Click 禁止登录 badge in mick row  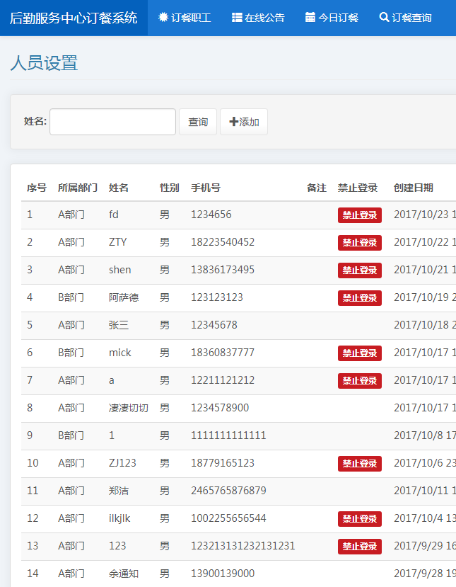coord(359,353)
